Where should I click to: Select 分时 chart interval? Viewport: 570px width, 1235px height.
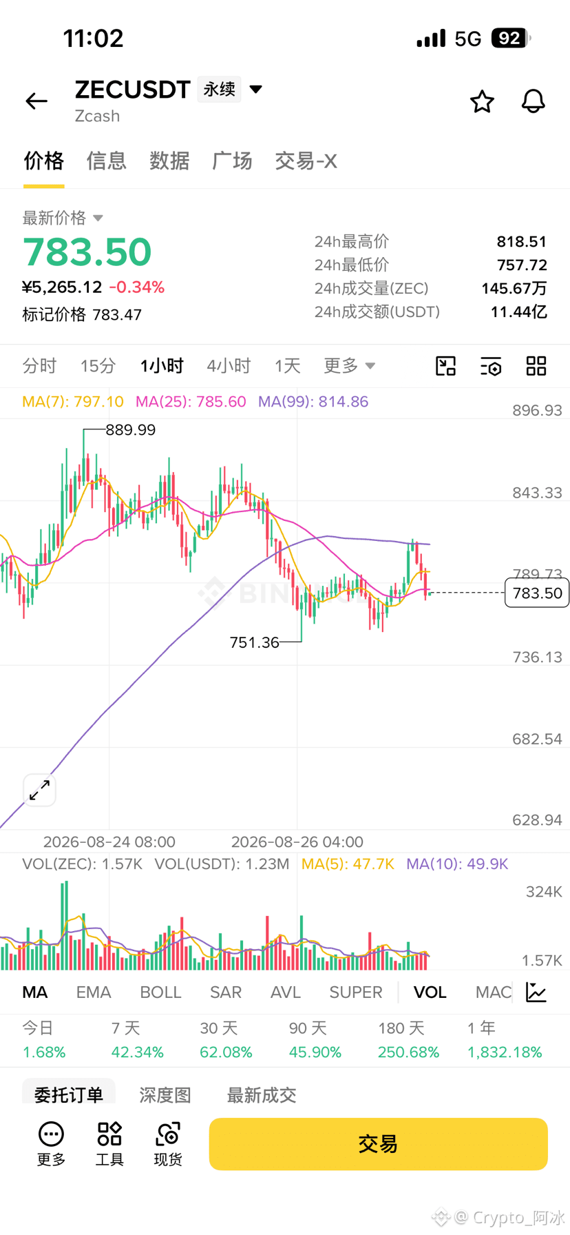pyautogui.click(x=39, y=366)
